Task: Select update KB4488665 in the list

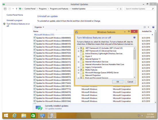Action: pyautogui.click(x=53, y=38)
